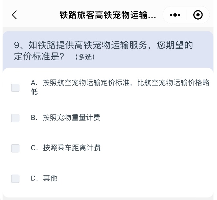Tap the letter prefix "A."
The image size is (217, 200).
click(x=34, y=83)
